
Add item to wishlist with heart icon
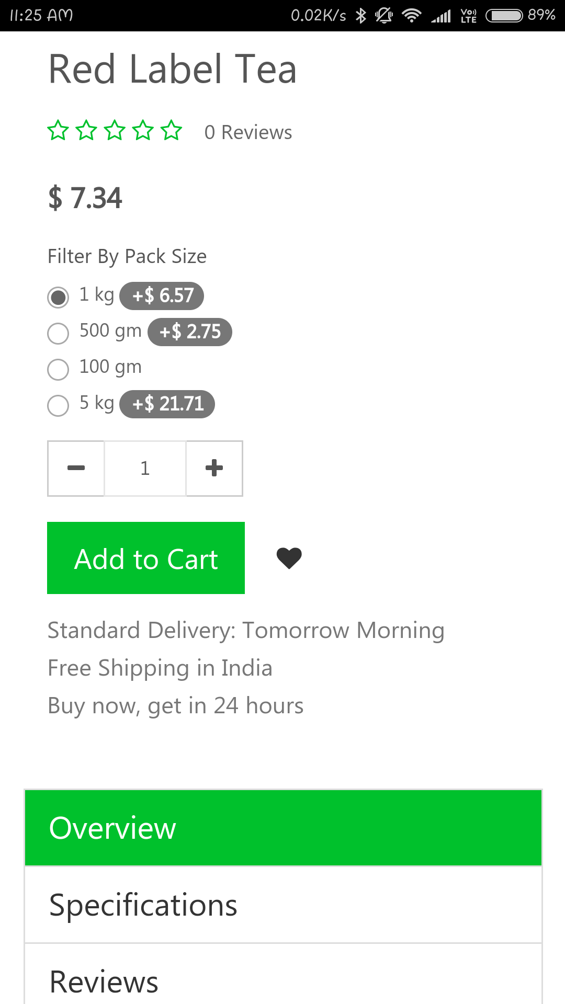click(289, 558)
